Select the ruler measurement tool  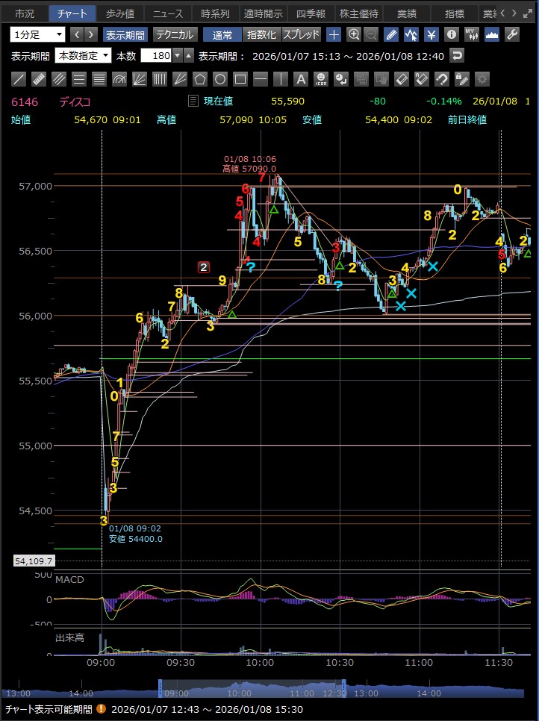(x=39, y=79)
